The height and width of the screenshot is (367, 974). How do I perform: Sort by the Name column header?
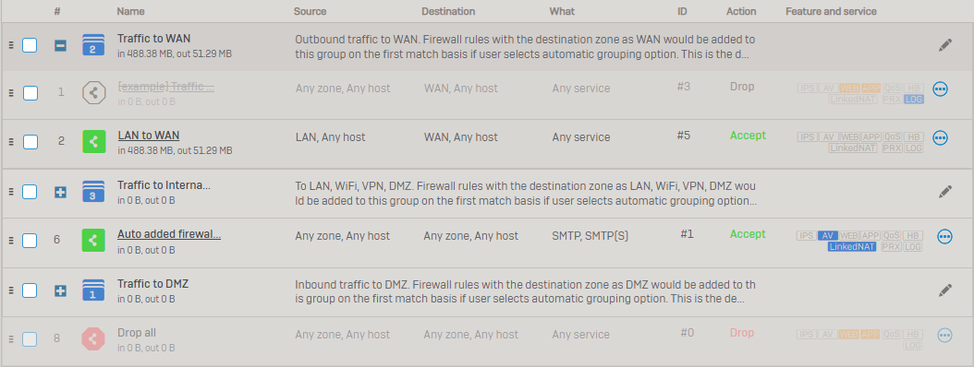[130, 11]
